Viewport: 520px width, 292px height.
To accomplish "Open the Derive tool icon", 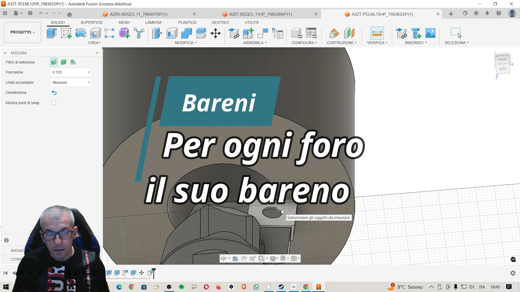I will pos(139,33).
